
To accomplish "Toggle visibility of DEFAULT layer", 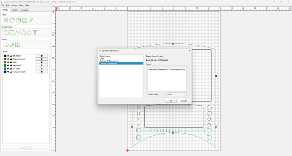I will tap(8, 56).
